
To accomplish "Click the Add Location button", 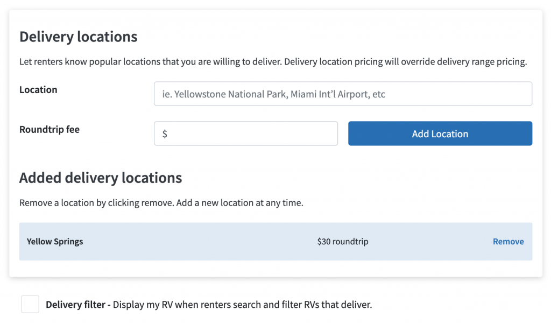I will (x=440, y=133).
